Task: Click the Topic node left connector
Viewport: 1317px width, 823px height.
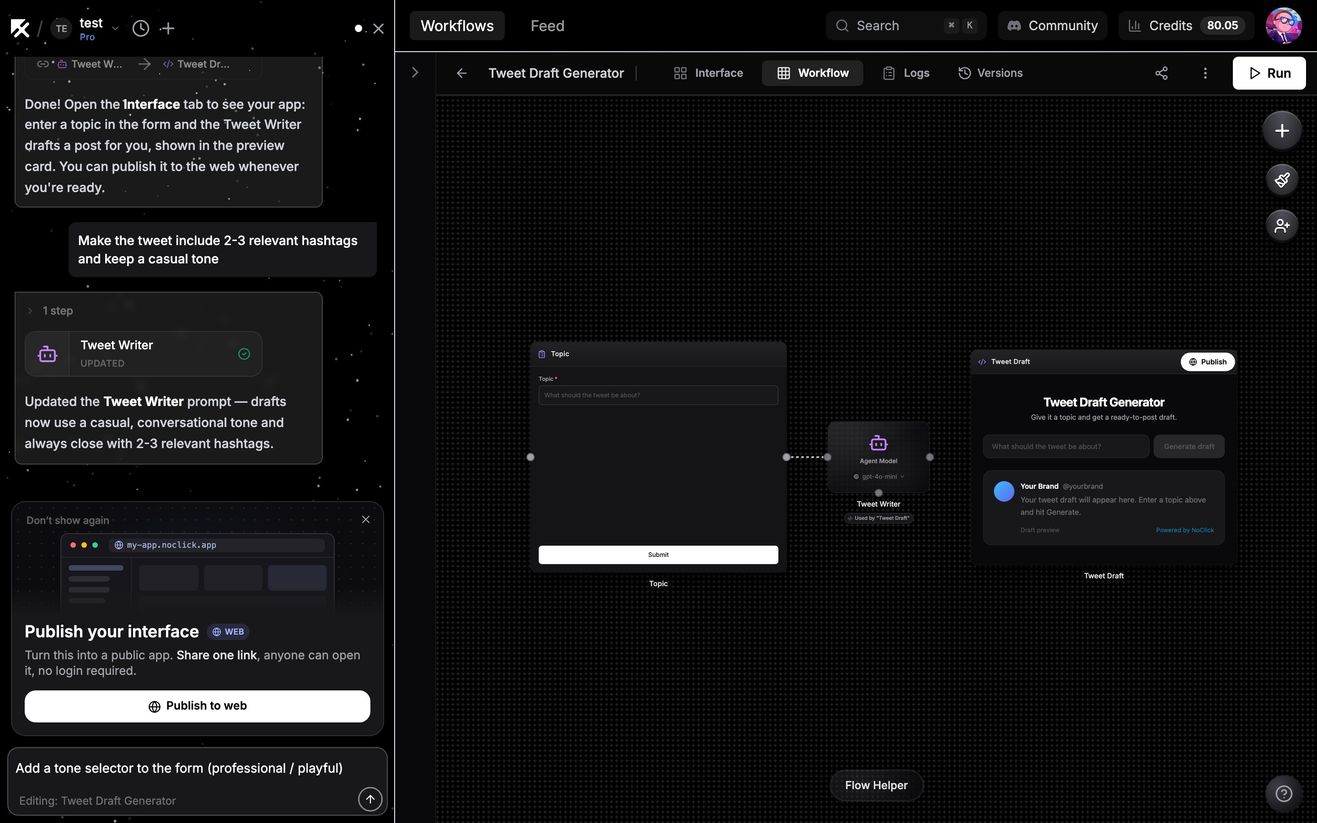Action: pyautogui.click(x=530, y=457)
